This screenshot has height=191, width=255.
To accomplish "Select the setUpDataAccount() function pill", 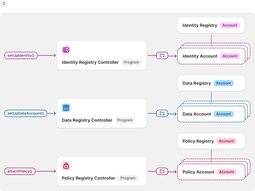I will click(26, 113).
